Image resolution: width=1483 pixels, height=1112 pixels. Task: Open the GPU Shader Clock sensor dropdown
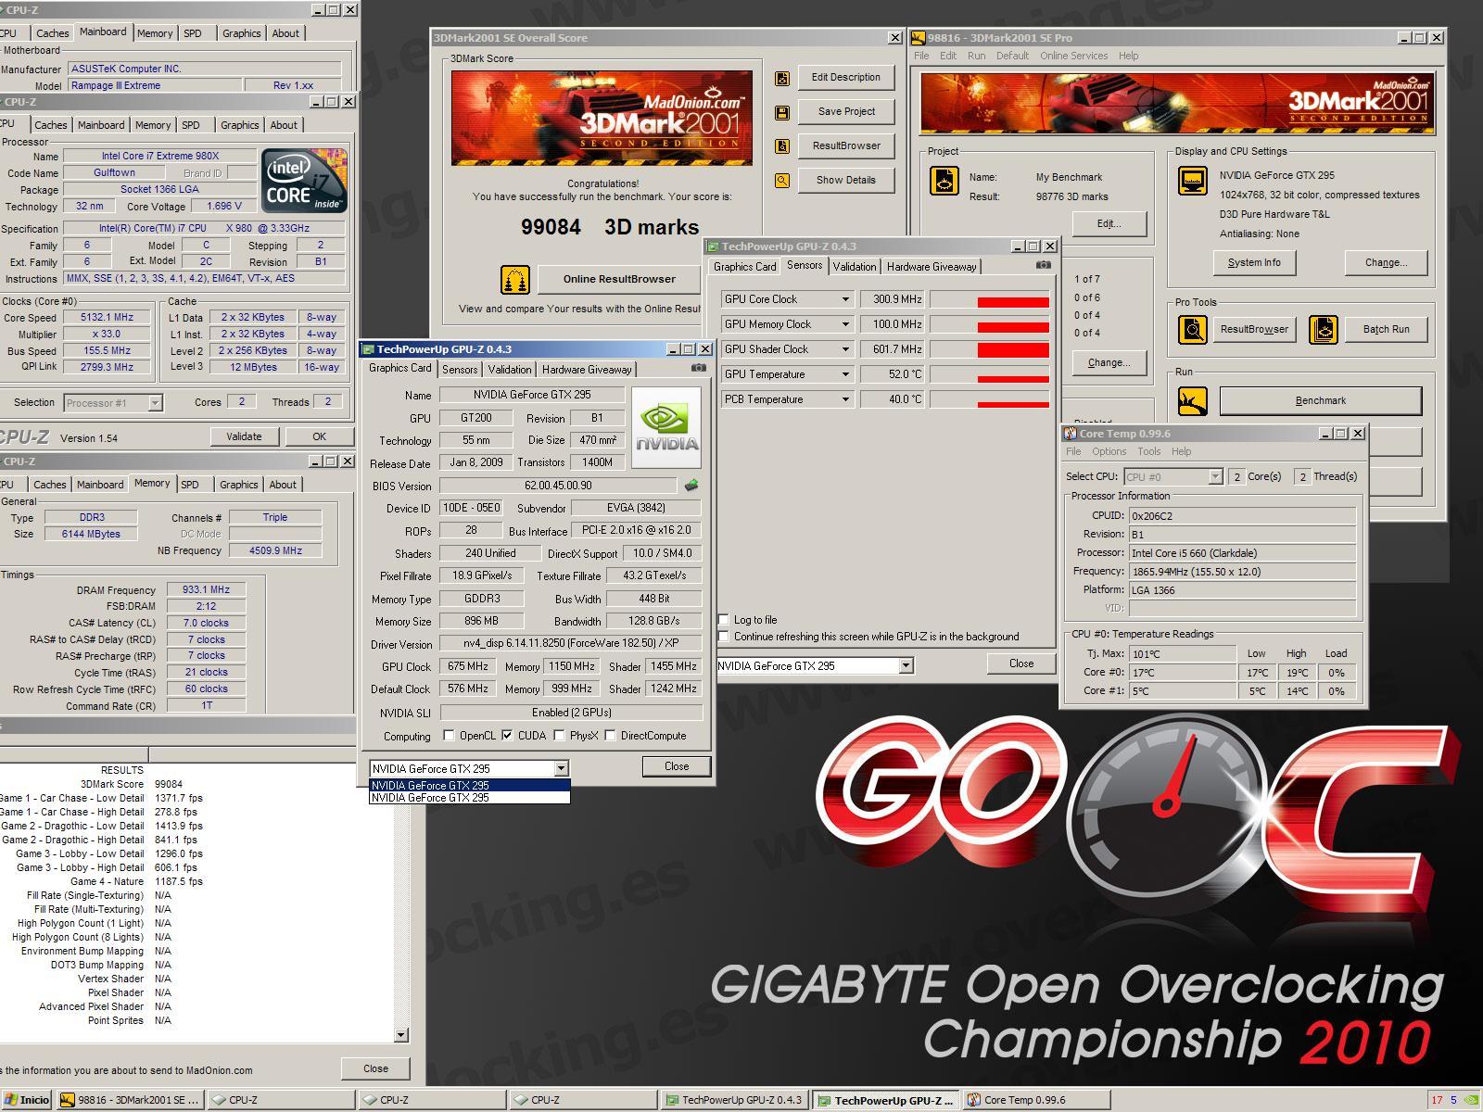click(x=845, y=349)
